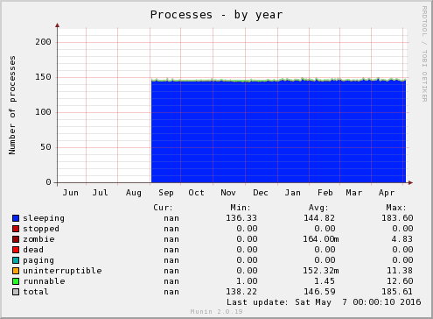Click the 'Aug' x-axis month label
The image size is (433, 319).
coord(134,193)
